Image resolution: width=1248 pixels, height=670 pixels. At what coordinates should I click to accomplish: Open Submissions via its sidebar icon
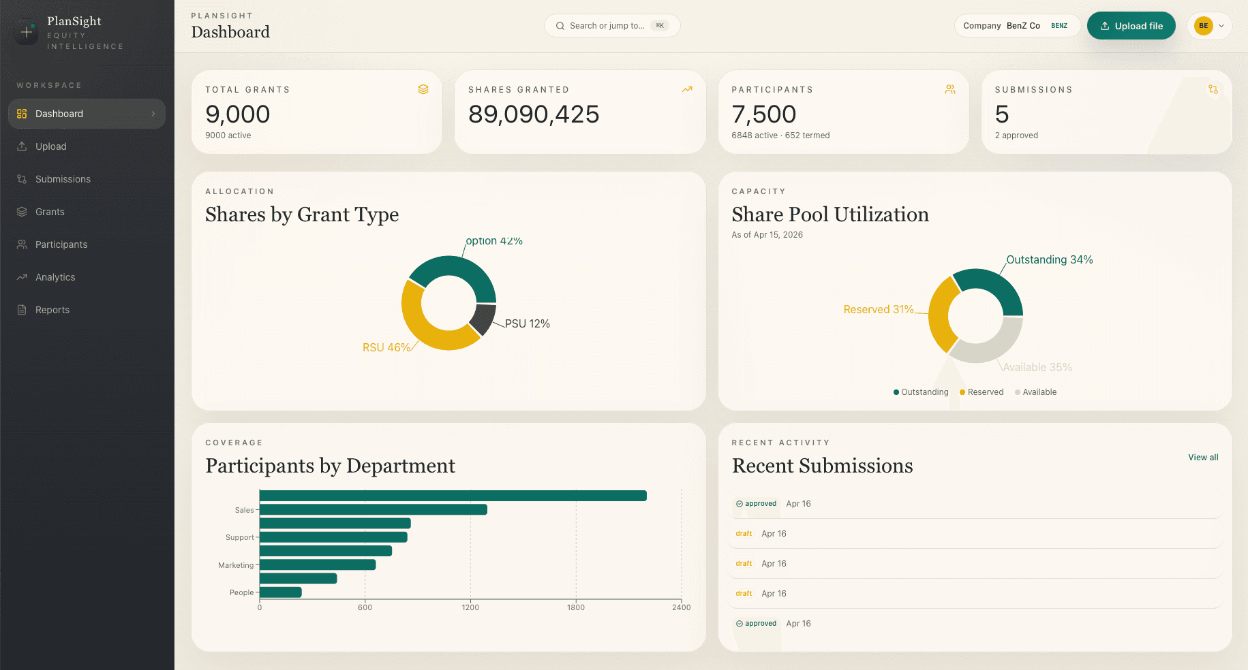(x=21, y=179)
